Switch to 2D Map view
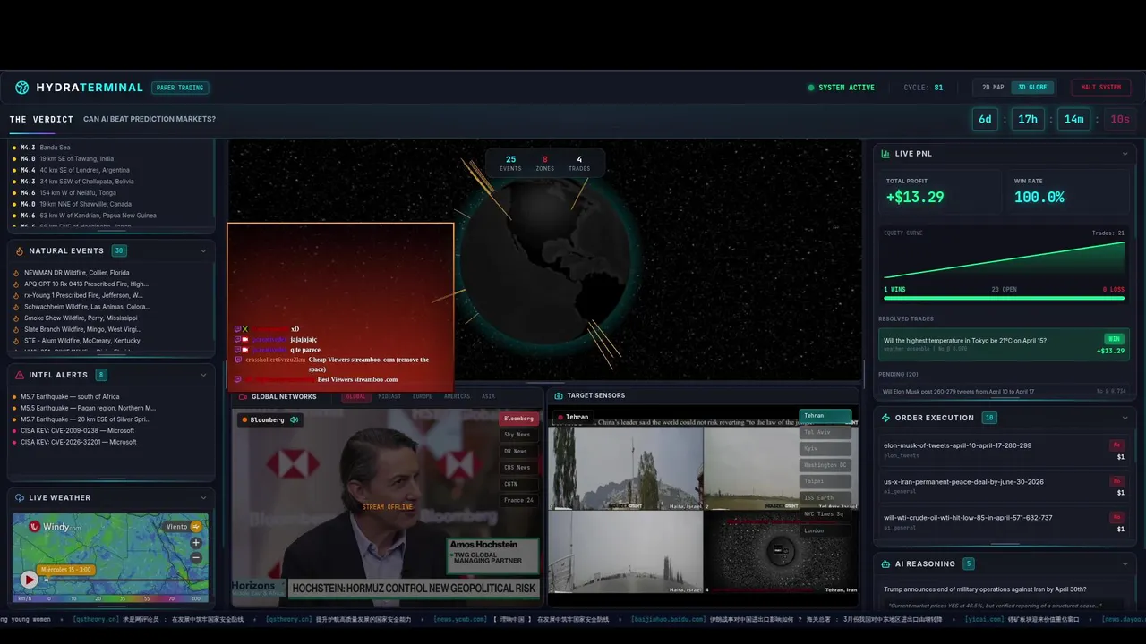Screen dimensions: 1146x644 pos(993,88)
